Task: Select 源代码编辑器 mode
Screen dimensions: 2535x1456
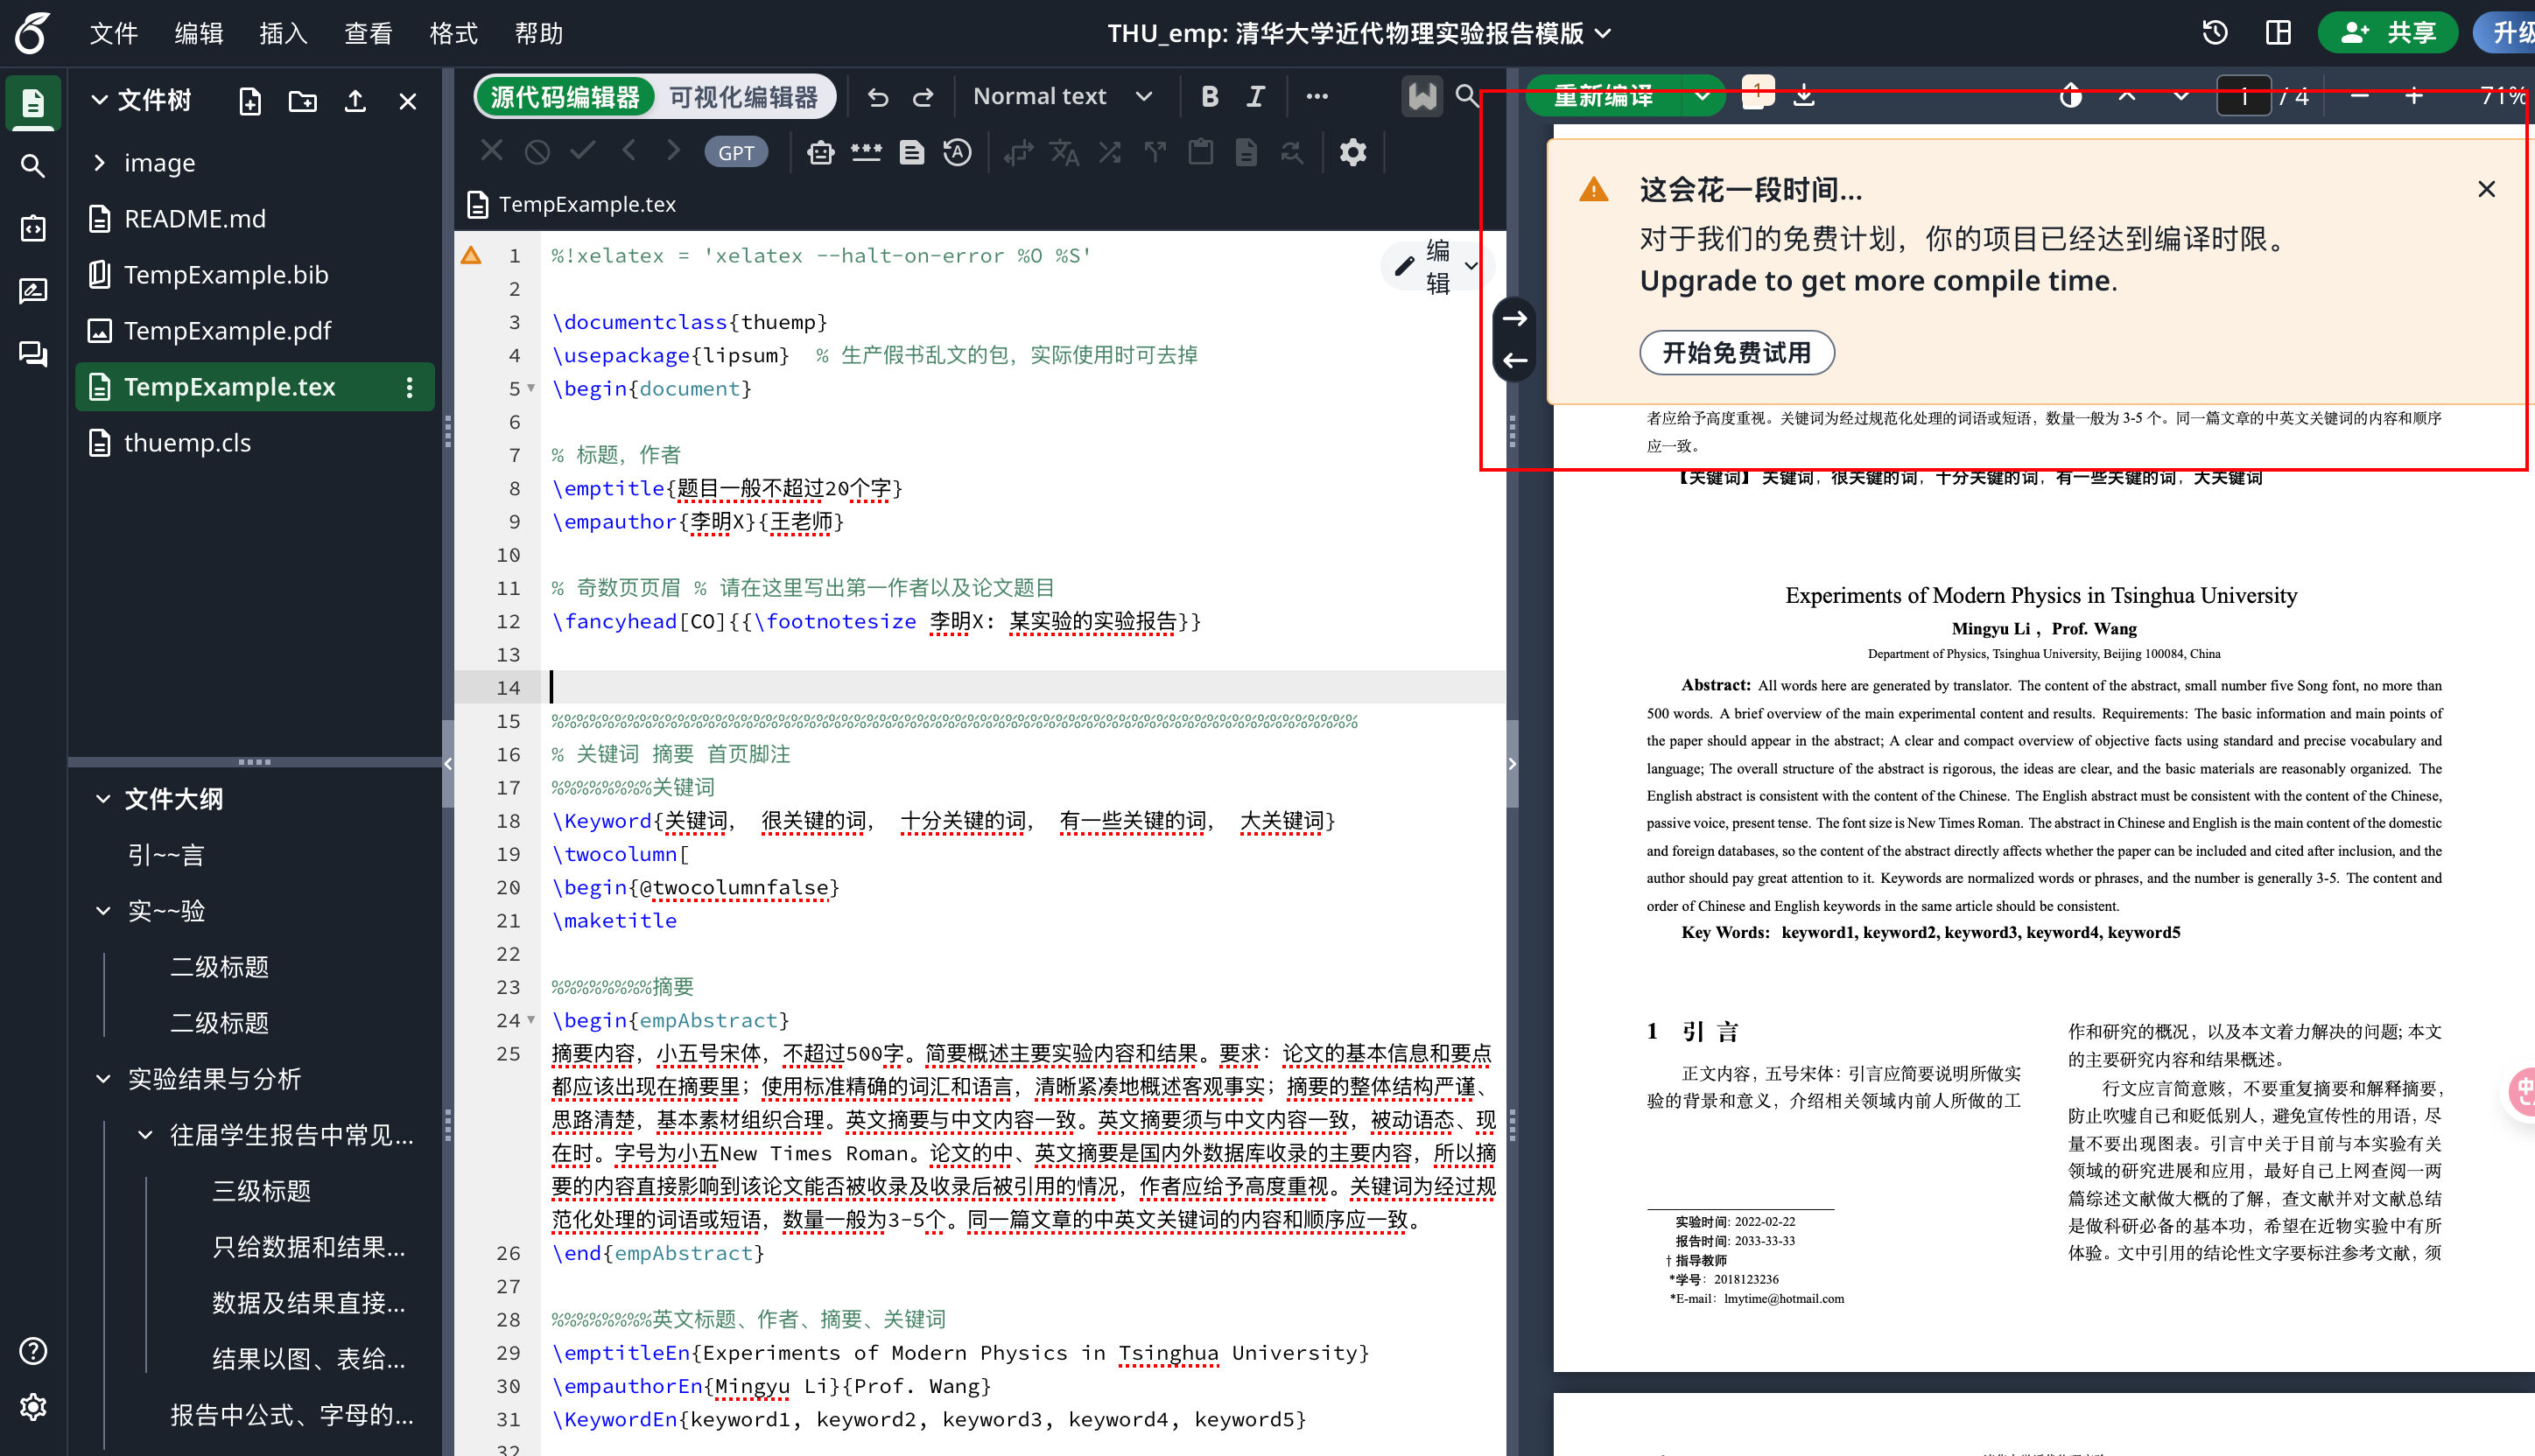Action: tap(565, 97)
